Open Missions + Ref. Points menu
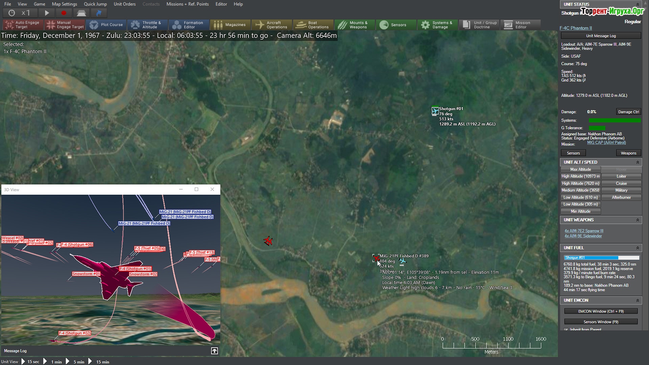 pyautogui.click(x=187, y=4)
